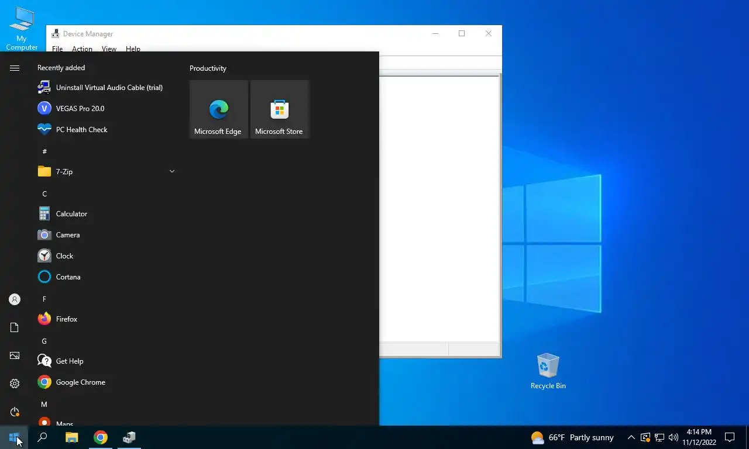Open the Recycle Bin desktop icon
749x449 pixels.
[548, 371]
